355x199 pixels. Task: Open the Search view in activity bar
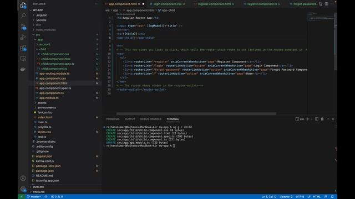(x=23, y=15)
